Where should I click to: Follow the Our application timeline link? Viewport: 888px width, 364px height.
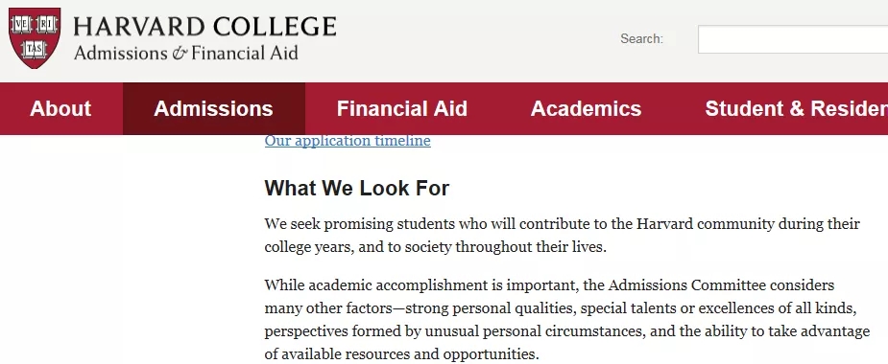pyautogui.click(x=348, y=140)
